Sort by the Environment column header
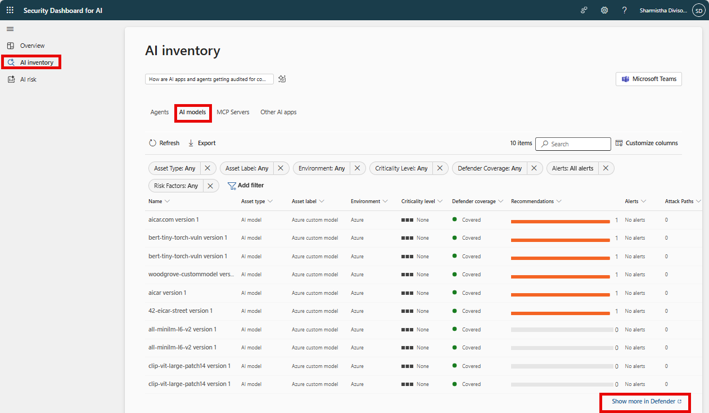The height and width of the screenshot is (413, 709). tap(369, 201)
